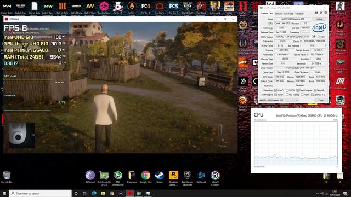Screen dimensions: 351x197
Task: Open File Explorer from the taskbar
Action: tap(103, 193)
